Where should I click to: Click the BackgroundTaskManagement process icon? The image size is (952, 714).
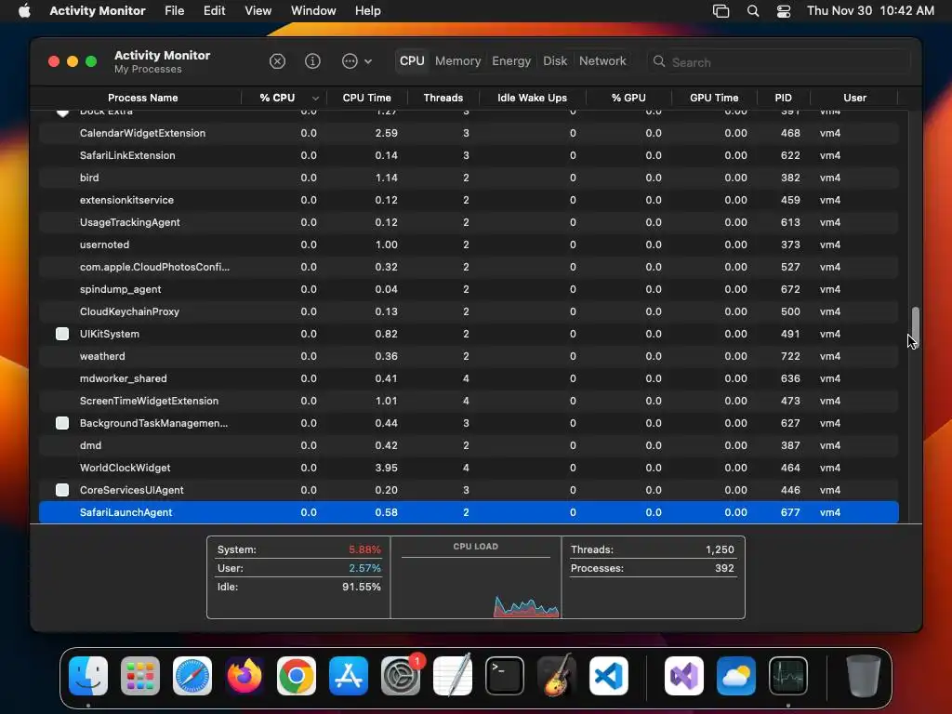pyautogui.click(x=62, y=423)
